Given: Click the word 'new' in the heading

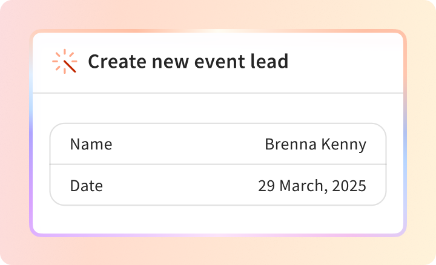Looking at the screenshot, I should (x=170, y=63).
